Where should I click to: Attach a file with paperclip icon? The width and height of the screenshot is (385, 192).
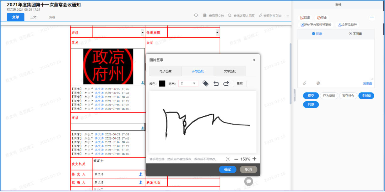pyautogui.click(x=304, y=83)
